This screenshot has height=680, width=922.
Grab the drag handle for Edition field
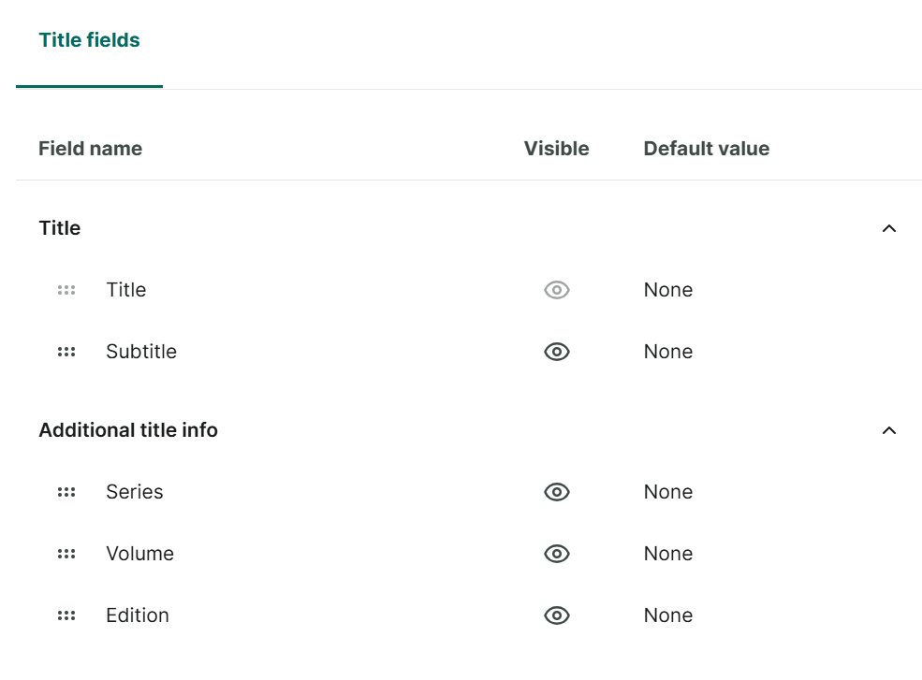click(x=66, y=615)
